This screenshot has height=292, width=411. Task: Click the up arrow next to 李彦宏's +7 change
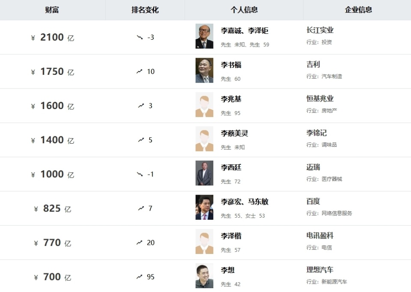[x=140, y=208]
